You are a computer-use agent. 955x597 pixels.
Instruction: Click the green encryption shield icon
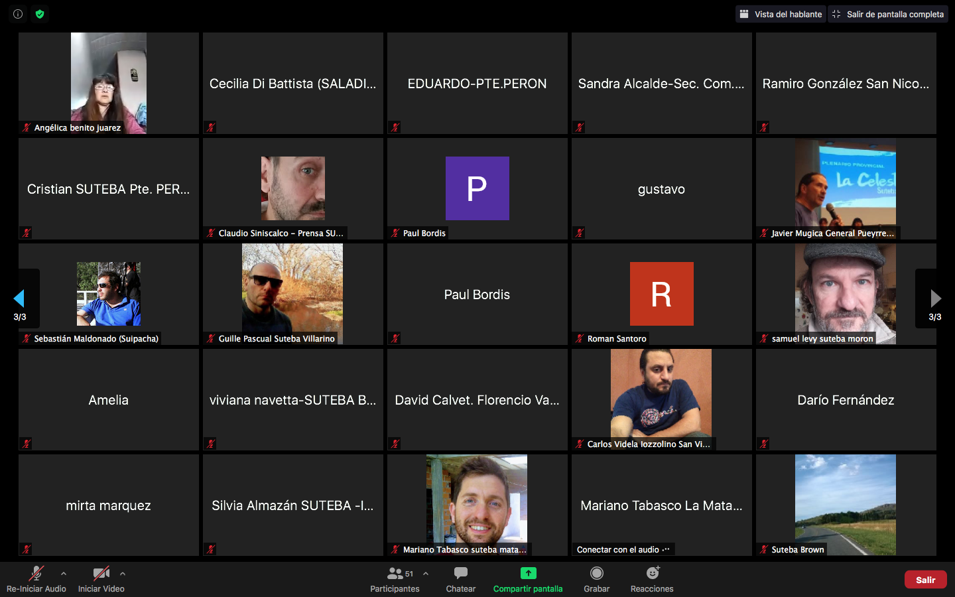tap(40, 14)
